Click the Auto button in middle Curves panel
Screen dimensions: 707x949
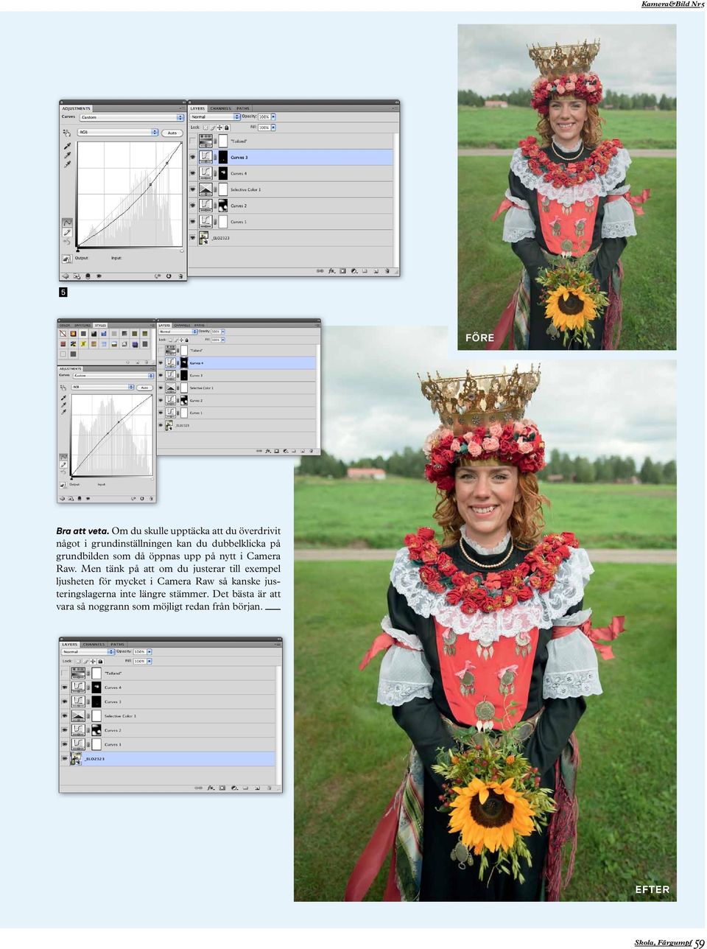pyautogui.click(x=144, y=387)
